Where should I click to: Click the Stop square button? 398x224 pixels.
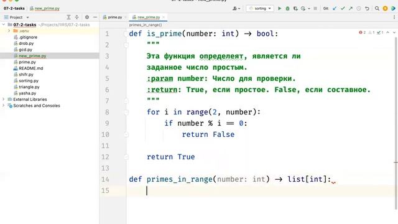315,8
